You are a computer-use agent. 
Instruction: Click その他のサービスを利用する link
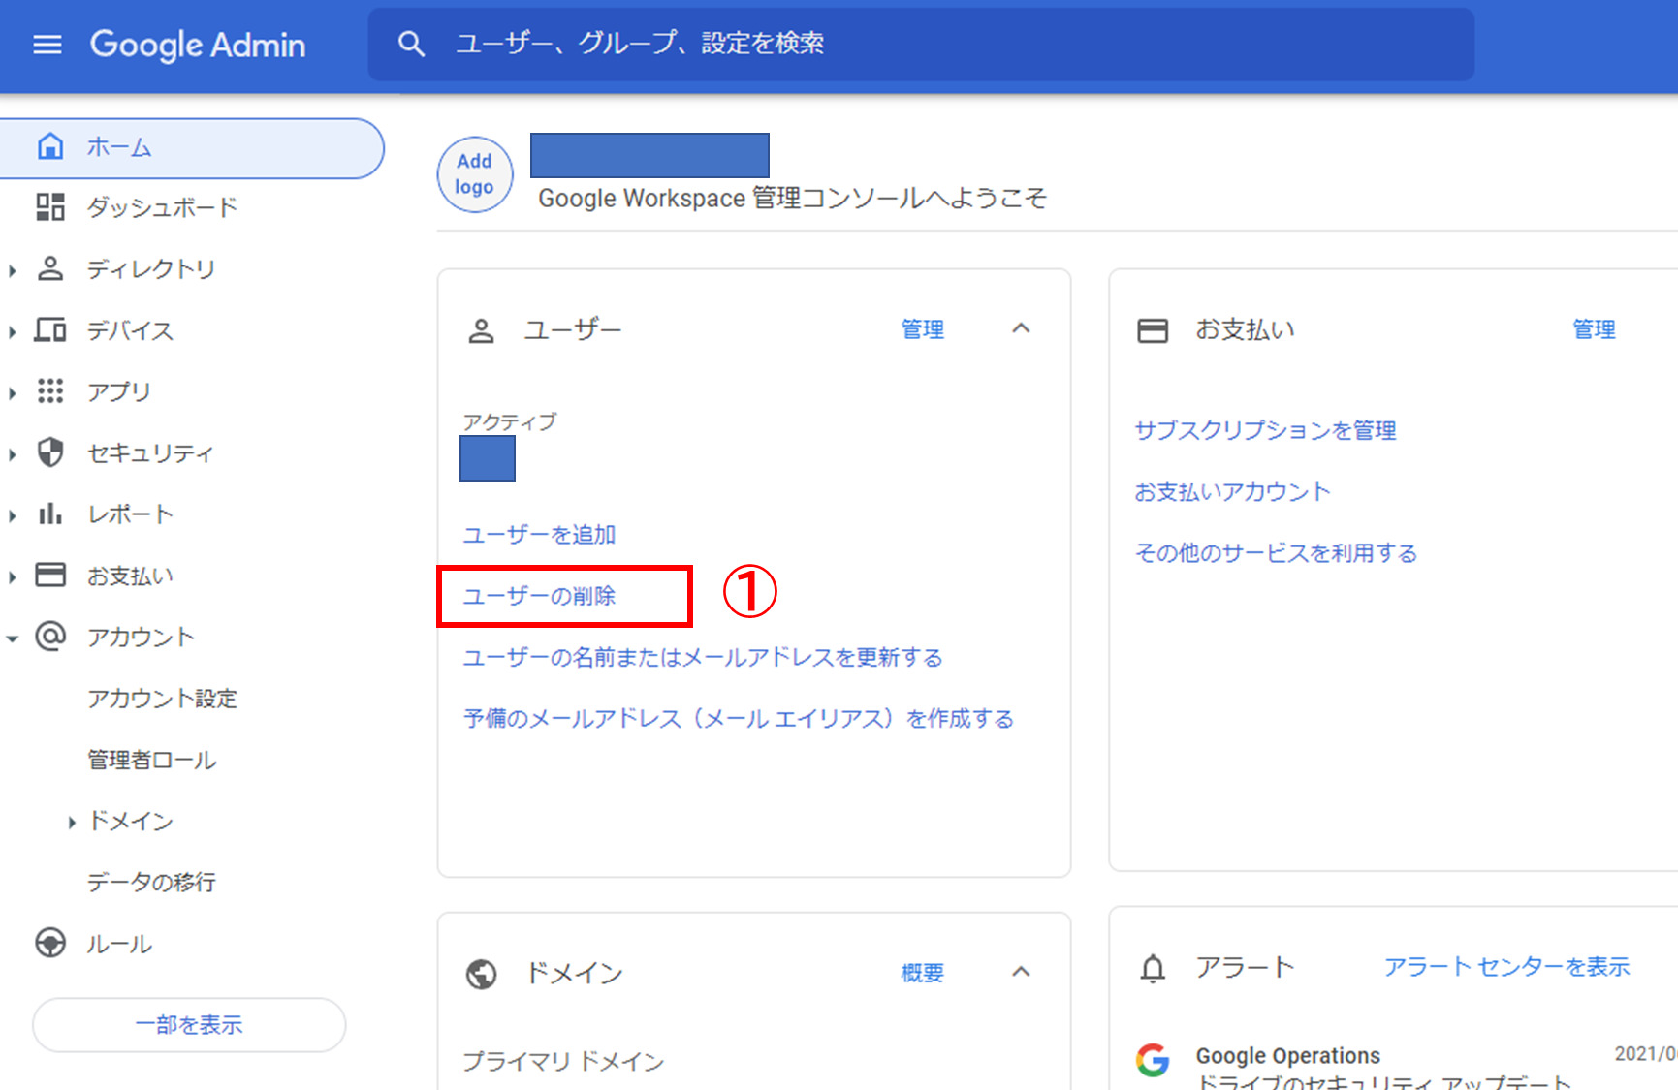[x=1276, y=553]
